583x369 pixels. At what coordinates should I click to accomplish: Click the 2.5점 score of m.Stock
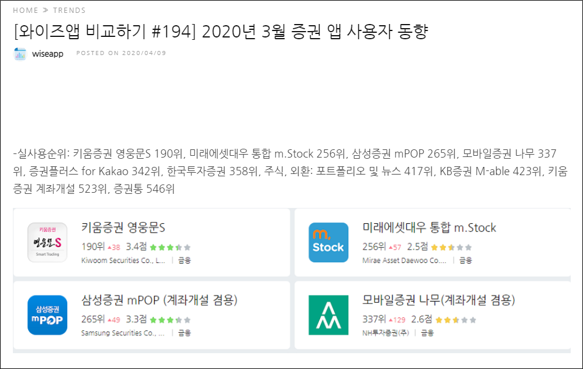(417, 247)
